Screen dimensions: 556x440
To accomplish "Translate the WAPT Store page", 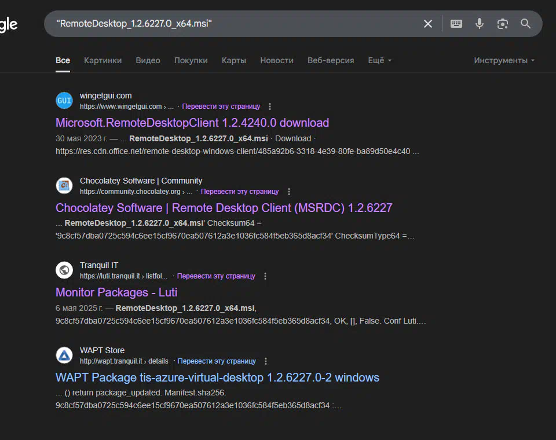I will [x=217, y=361].
